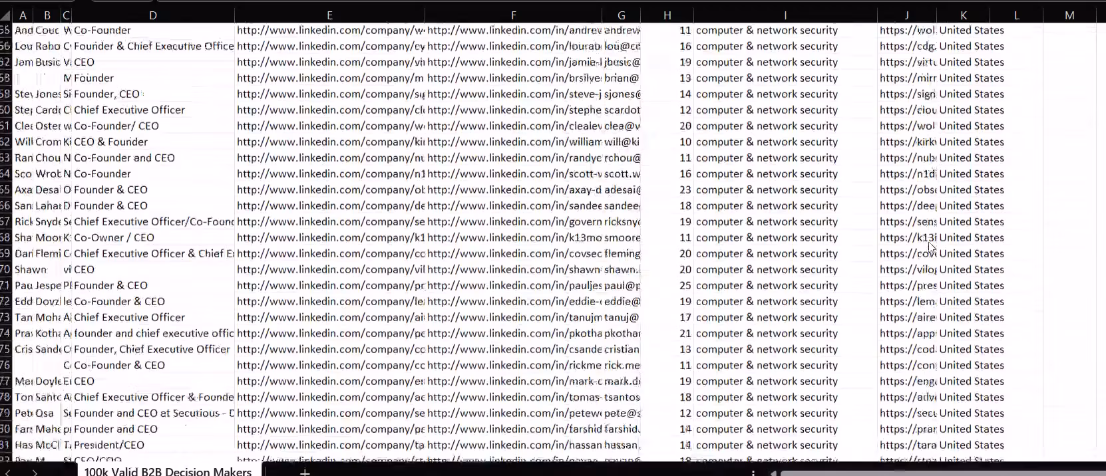Add a new sheet with plus icon
1106x476 pixels.
point(304,471)
